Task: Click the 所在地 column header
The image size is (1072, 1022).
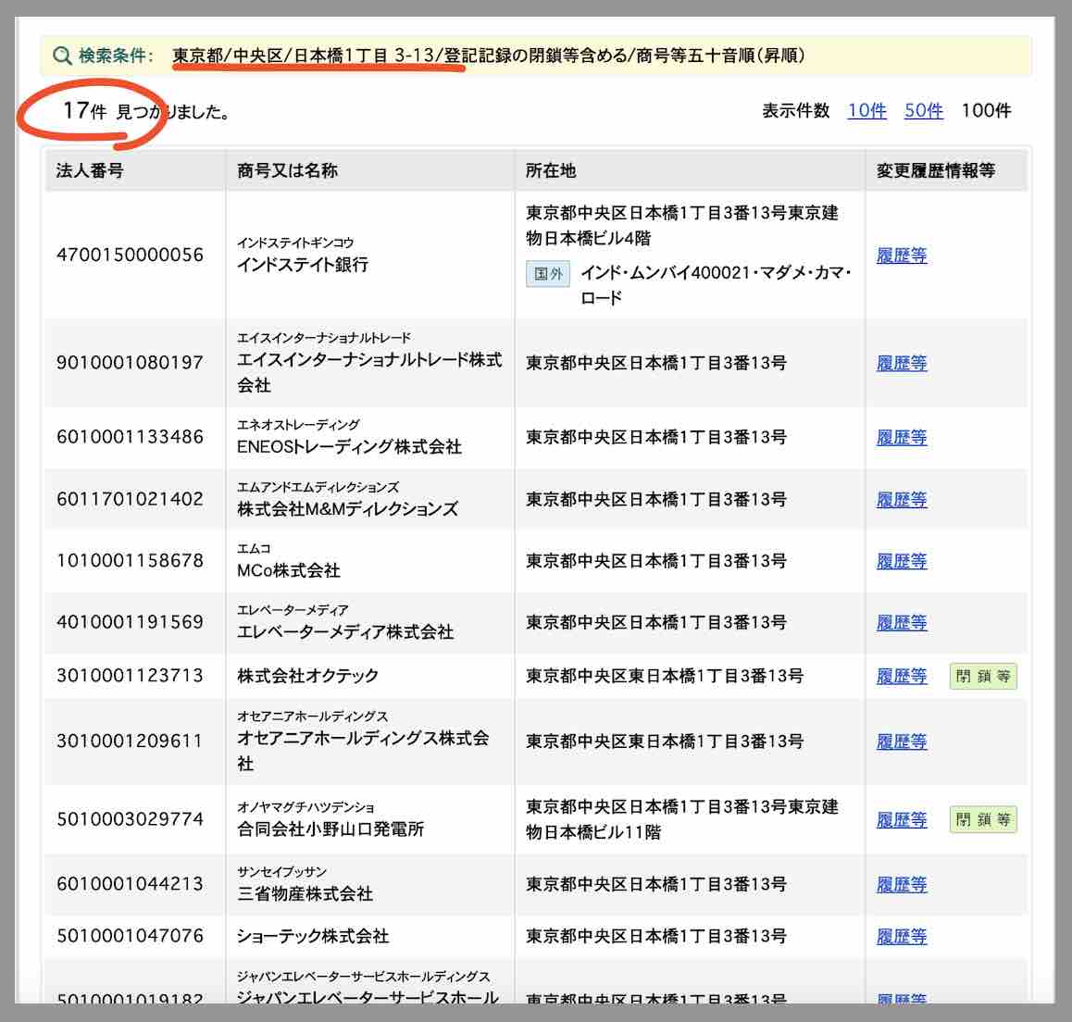Action: point(547,170)
